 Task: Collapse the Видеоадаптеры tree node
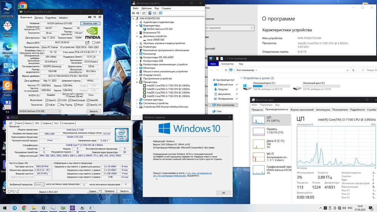pos(137,26)
